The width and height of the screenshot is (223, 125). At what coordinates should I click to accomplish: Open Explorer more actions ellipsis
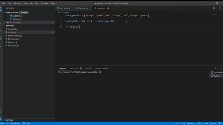[x=52, y=8]
